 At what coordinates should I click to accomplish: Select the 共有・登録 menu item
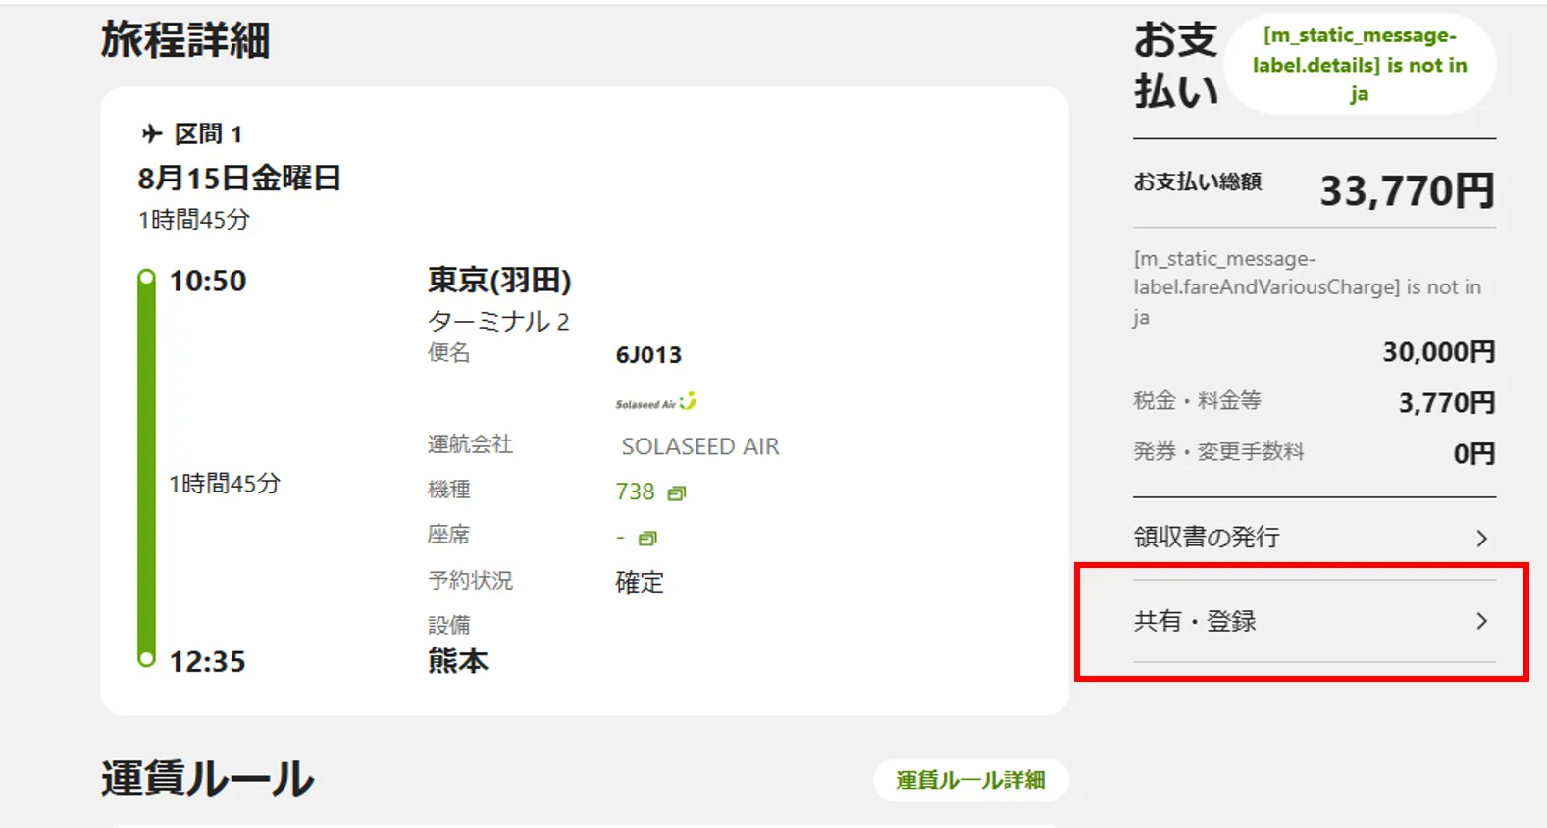[x=1195, y=621]
